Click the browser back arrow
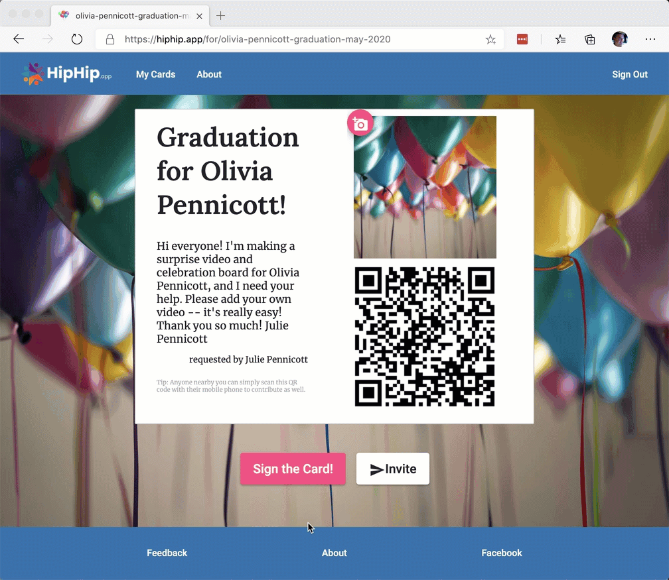Screen dimensions: 669x580 tap(19, 39)
